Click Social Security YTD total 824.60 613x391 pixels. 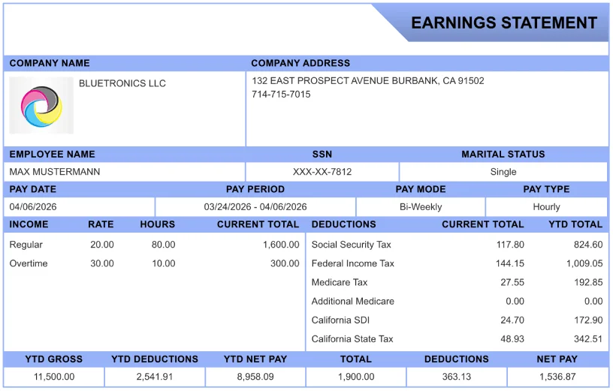click(588, 245)
